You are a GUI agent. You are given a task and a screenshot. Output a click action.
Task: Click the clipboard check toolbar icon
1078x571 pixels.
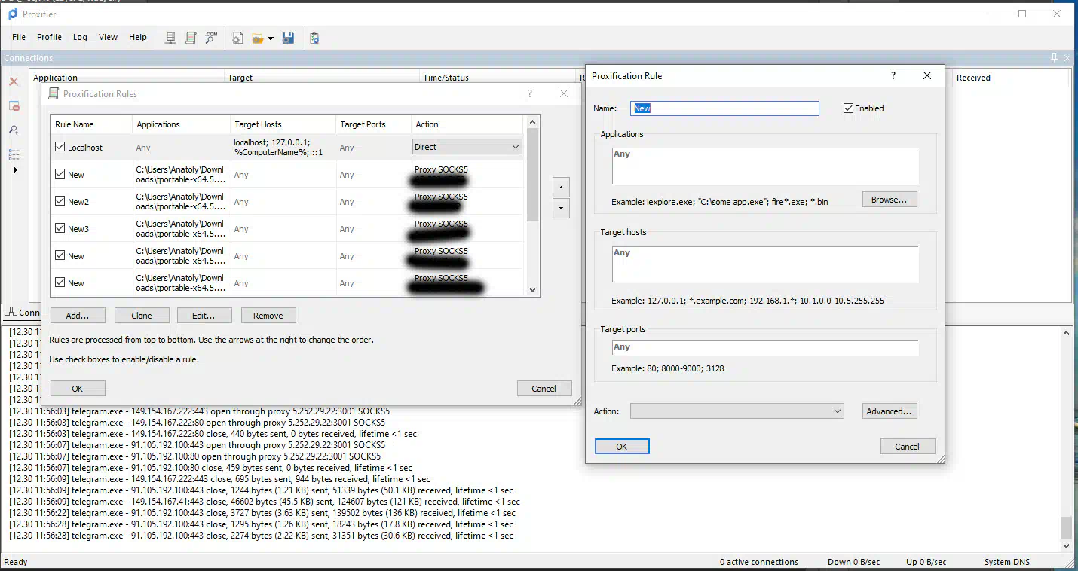(x=314, y=38)
